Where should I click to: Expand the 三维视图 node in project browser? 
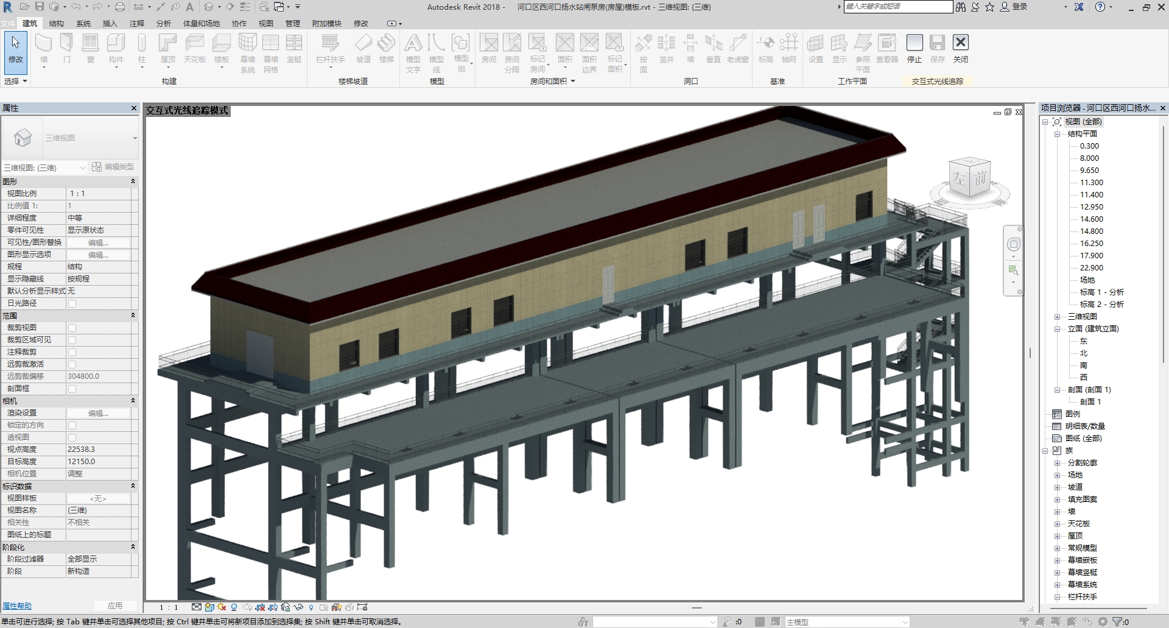click(x=1058, y=317)
